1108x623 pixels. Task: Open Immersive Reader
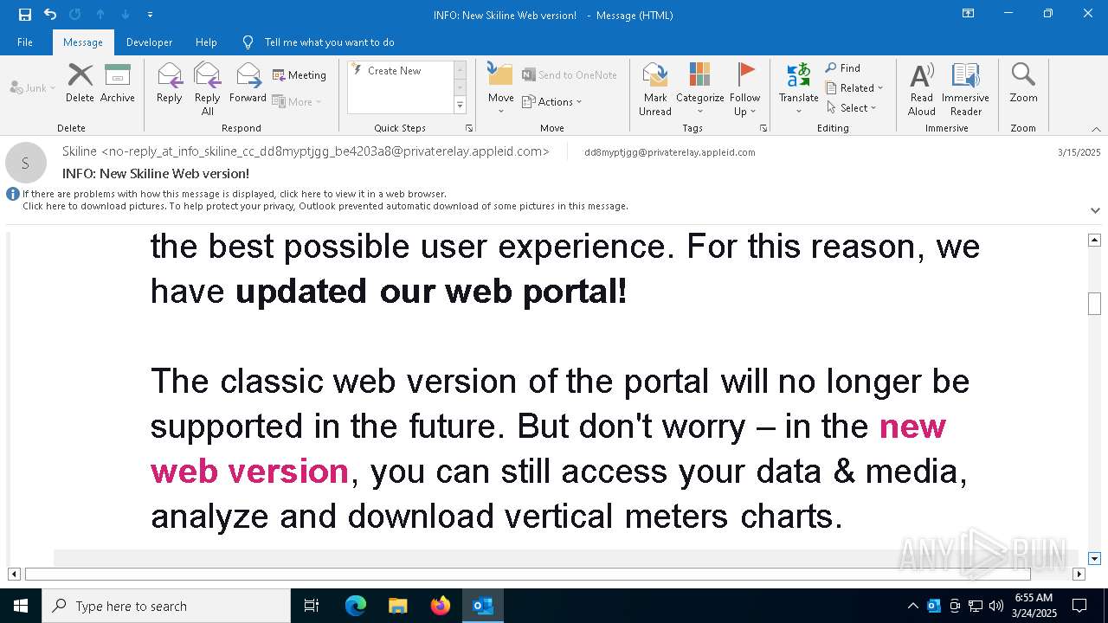coord(965,89)
